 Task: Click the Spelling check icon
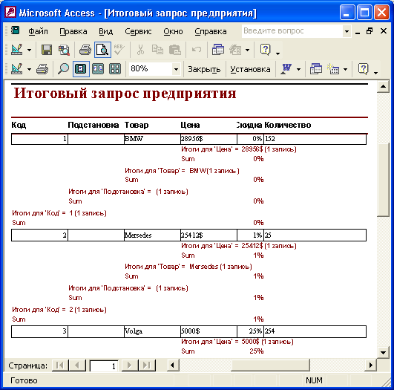click(119, 50)
